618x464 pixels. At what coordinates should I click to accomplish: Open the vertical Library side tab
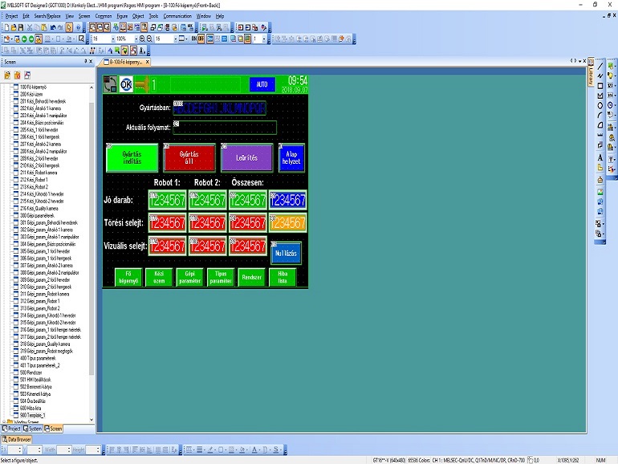click(591, 72)
